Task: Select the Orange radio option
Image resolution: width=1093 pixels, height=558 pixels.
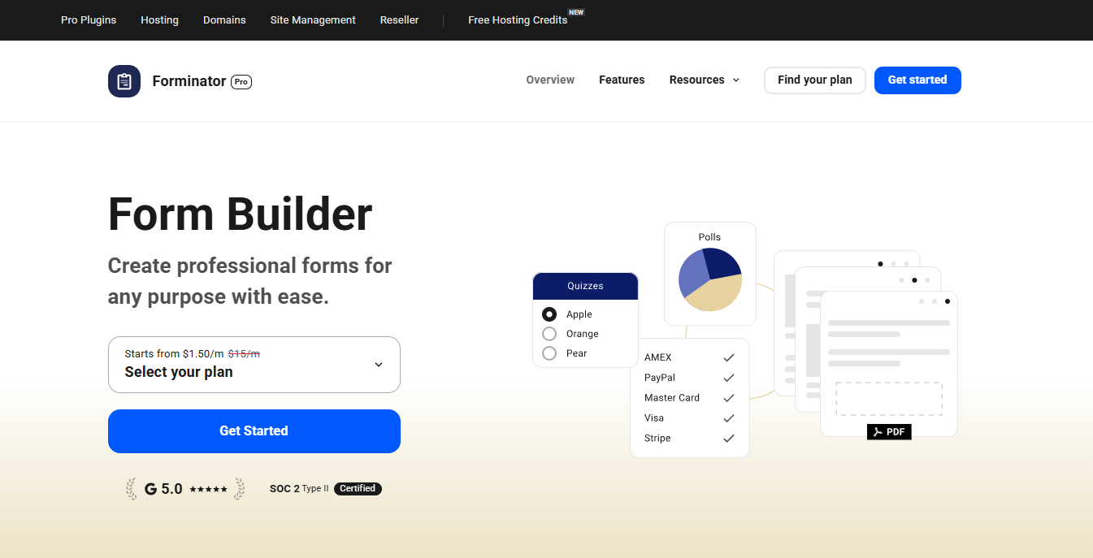Action: [549, 334]
